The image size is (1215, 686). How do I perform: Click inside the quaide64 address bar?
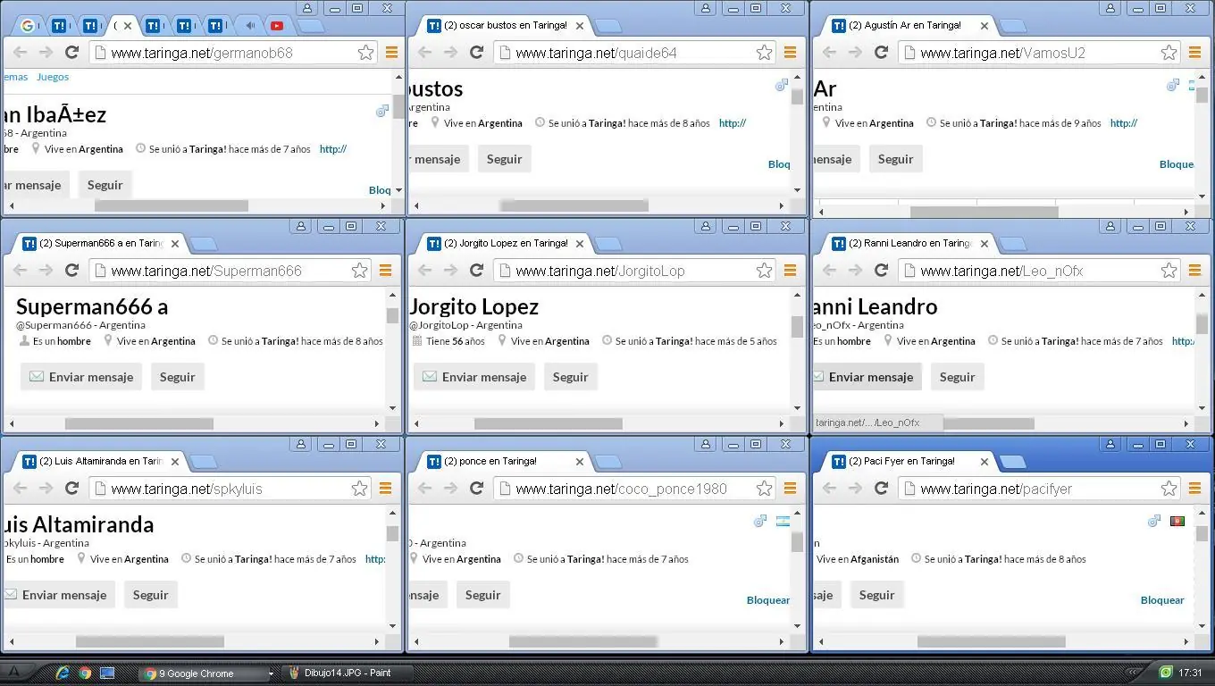[625, 52]
